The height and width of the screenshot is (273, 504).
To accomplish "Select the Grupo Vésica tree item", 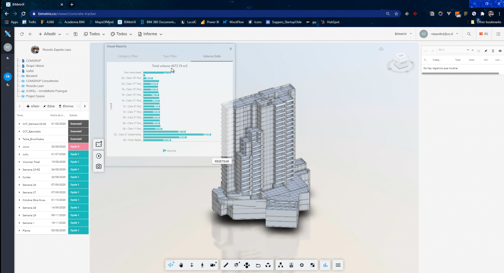I will (x=35, y=66).
